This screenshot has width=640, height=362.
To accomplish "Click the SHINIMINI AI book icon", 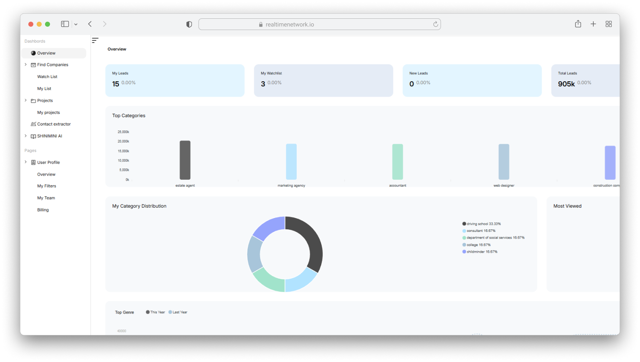I will [33, 136].
